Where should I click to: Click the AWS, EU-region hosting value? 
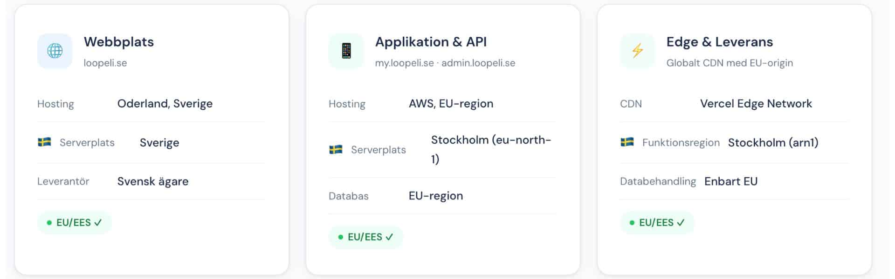click(x=451, y=104)
